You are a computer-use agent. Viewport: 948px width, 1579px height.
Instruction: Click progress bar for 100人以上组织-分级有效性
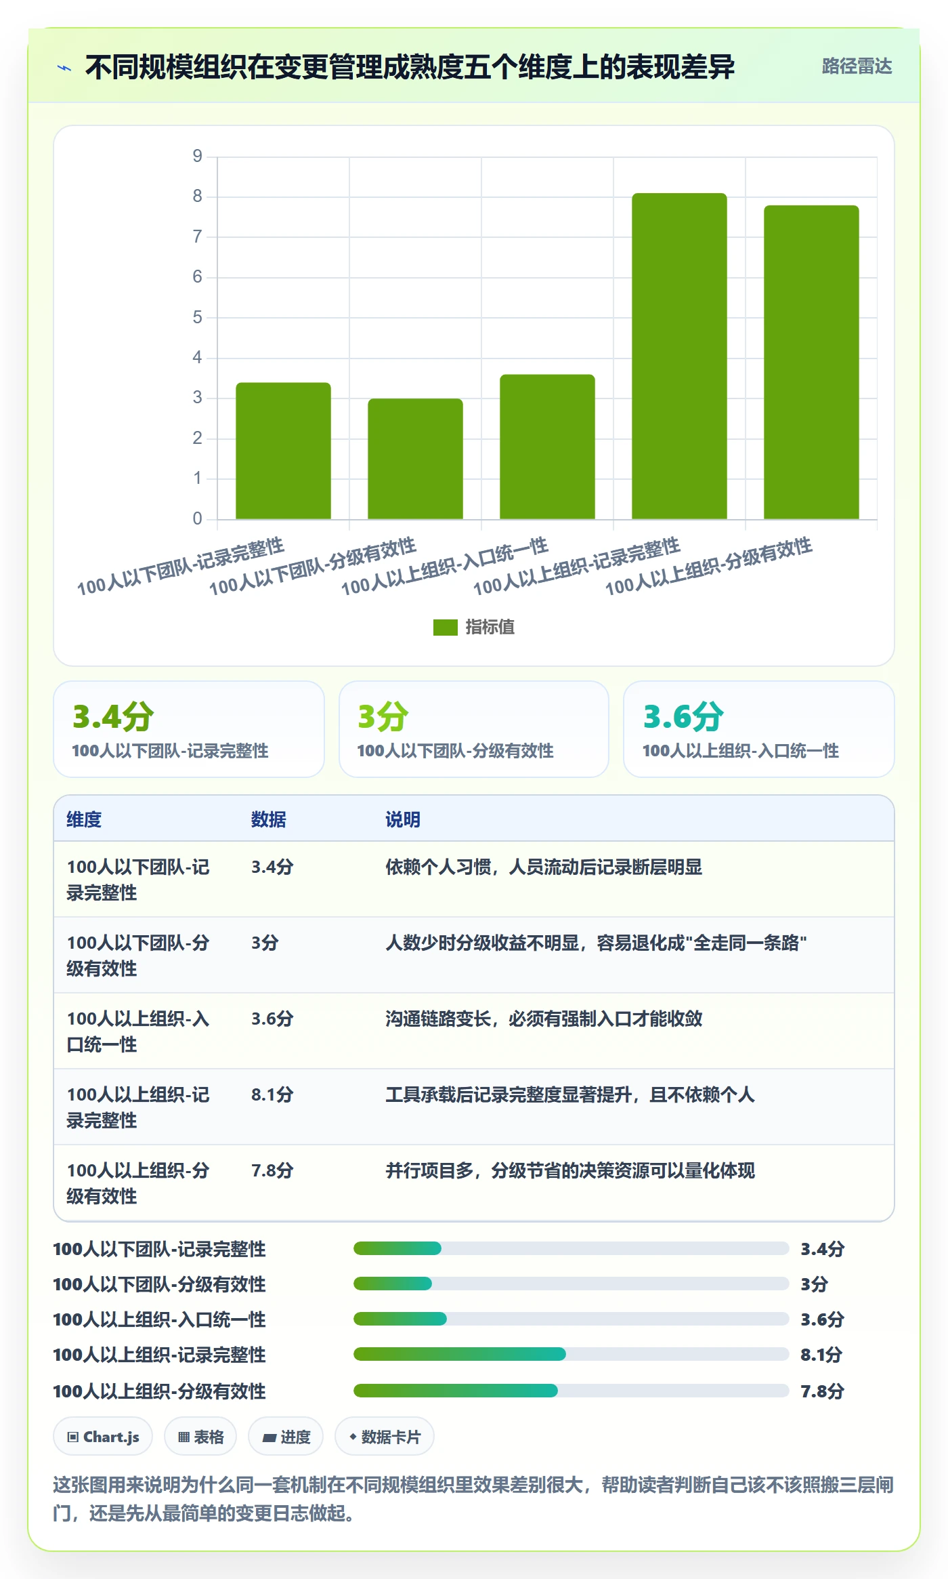point(572,1391)
